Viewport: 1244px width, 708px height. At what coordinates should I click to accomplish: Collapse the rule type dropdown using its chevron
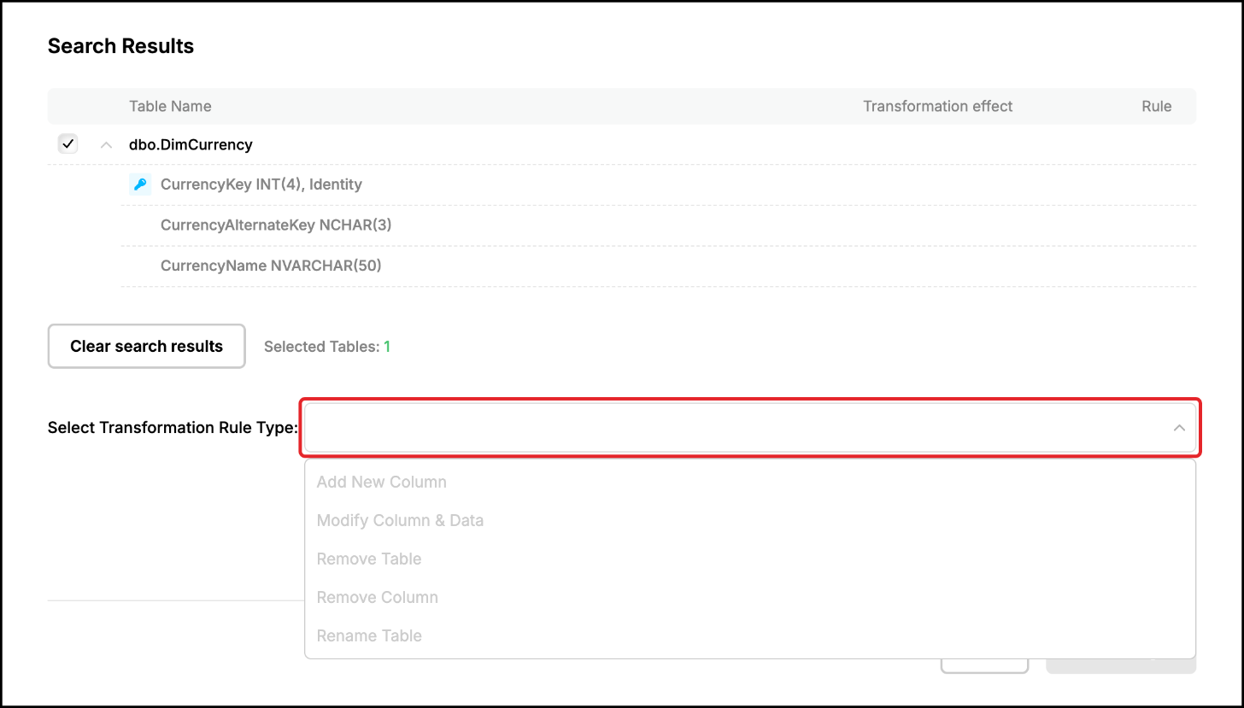[x=1179, y=427]
